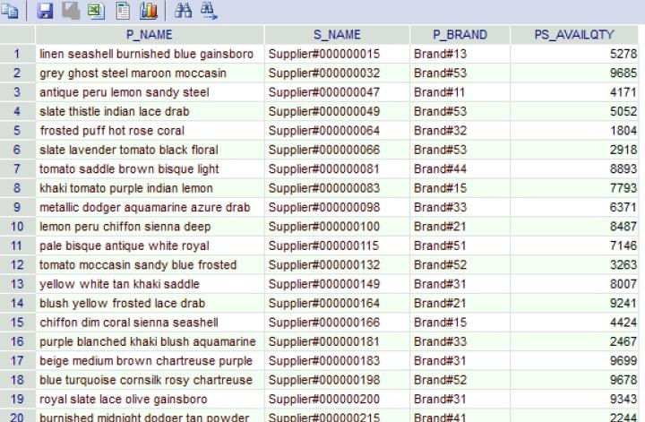The width and height of the screenshot is (645, 422).
Task: Click the P_BRAND column header
Action: (460, 35)
